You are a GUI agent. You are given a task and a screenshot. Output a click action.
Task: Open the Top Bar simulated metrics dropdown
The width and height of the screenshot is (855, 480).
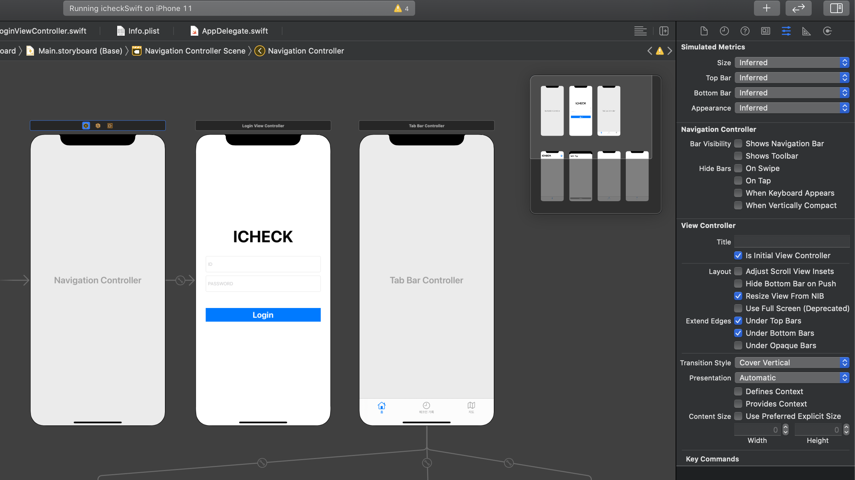point(792,78)
